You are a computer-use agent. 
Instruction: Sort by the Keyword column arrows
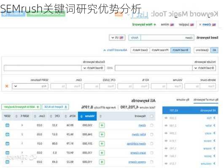point(100,116)
